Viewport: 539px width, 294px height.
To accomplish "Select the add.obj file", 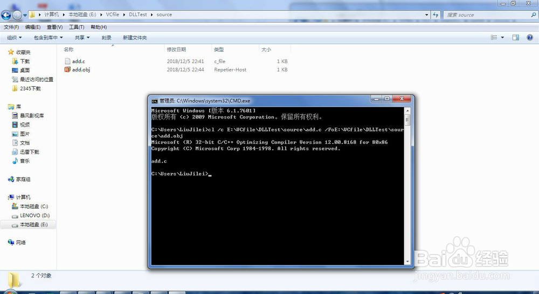I will pos(81,69).
